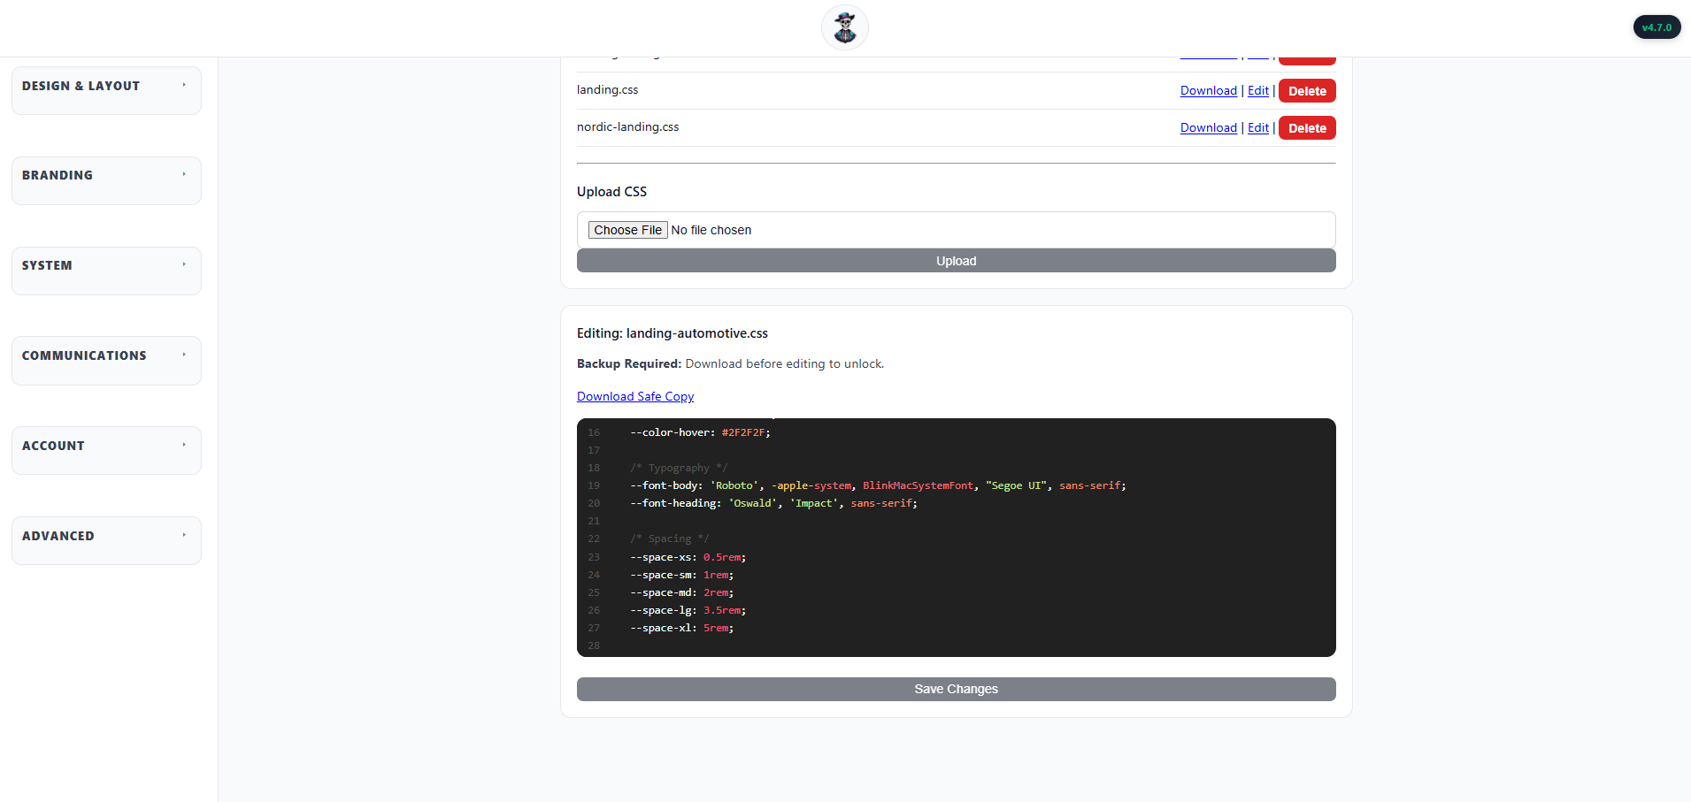Click the Save Changes button

click(x=956, y=690)
